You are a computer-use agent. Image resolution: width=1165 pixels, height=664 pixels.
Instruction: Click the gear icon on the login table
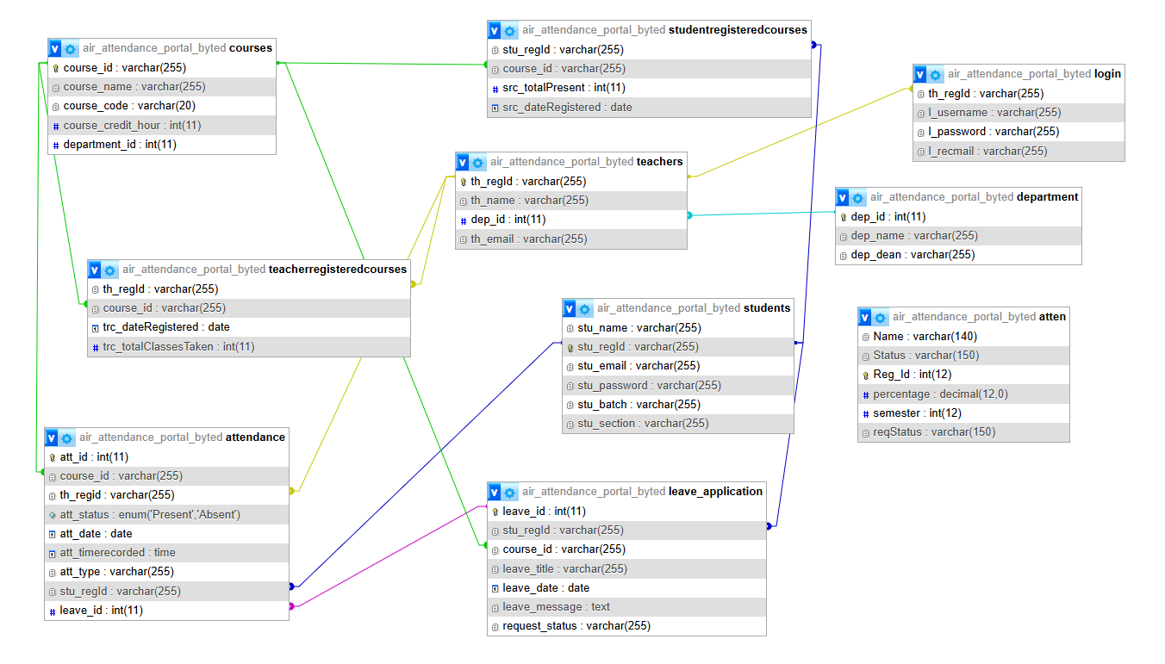[x=936, y=74]
